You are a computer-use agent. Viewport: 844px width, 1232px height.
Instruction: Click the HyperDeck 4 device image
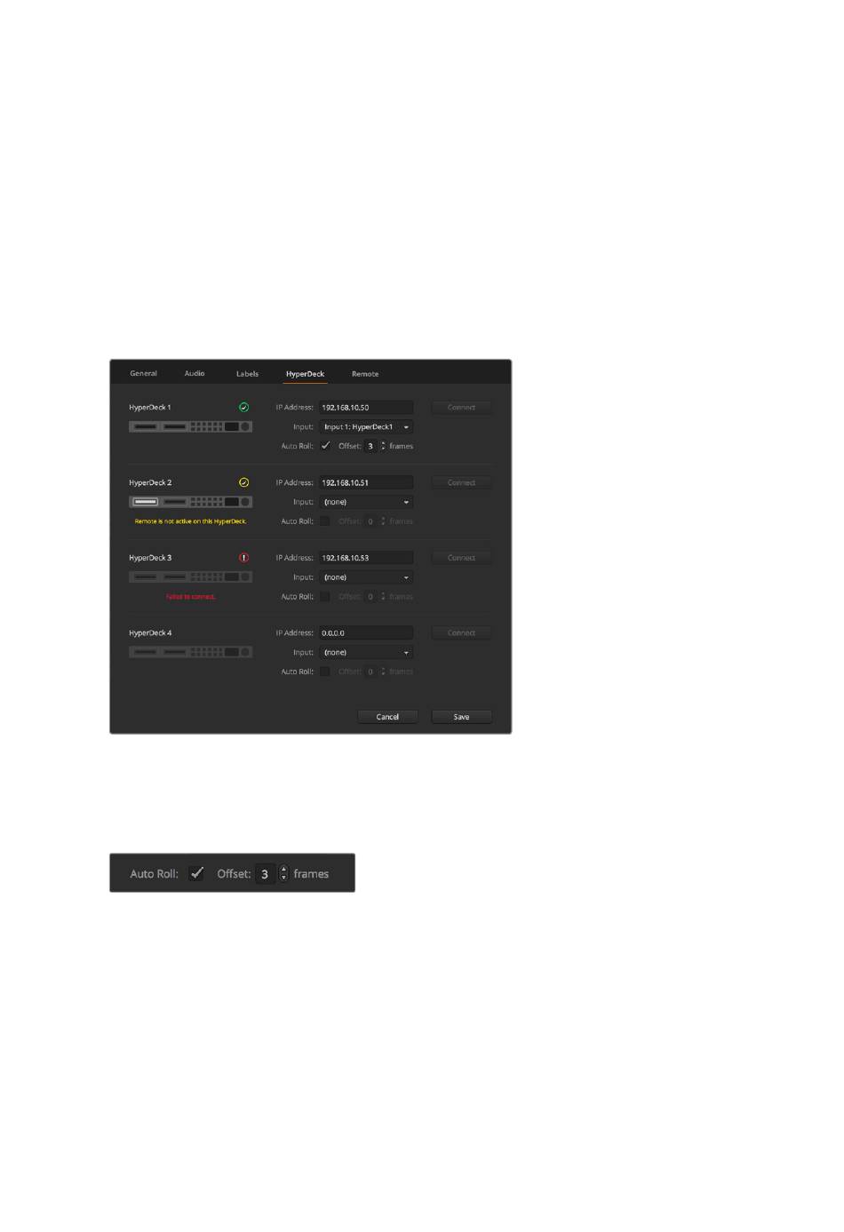pyautogui.click(x=190, y=652)
